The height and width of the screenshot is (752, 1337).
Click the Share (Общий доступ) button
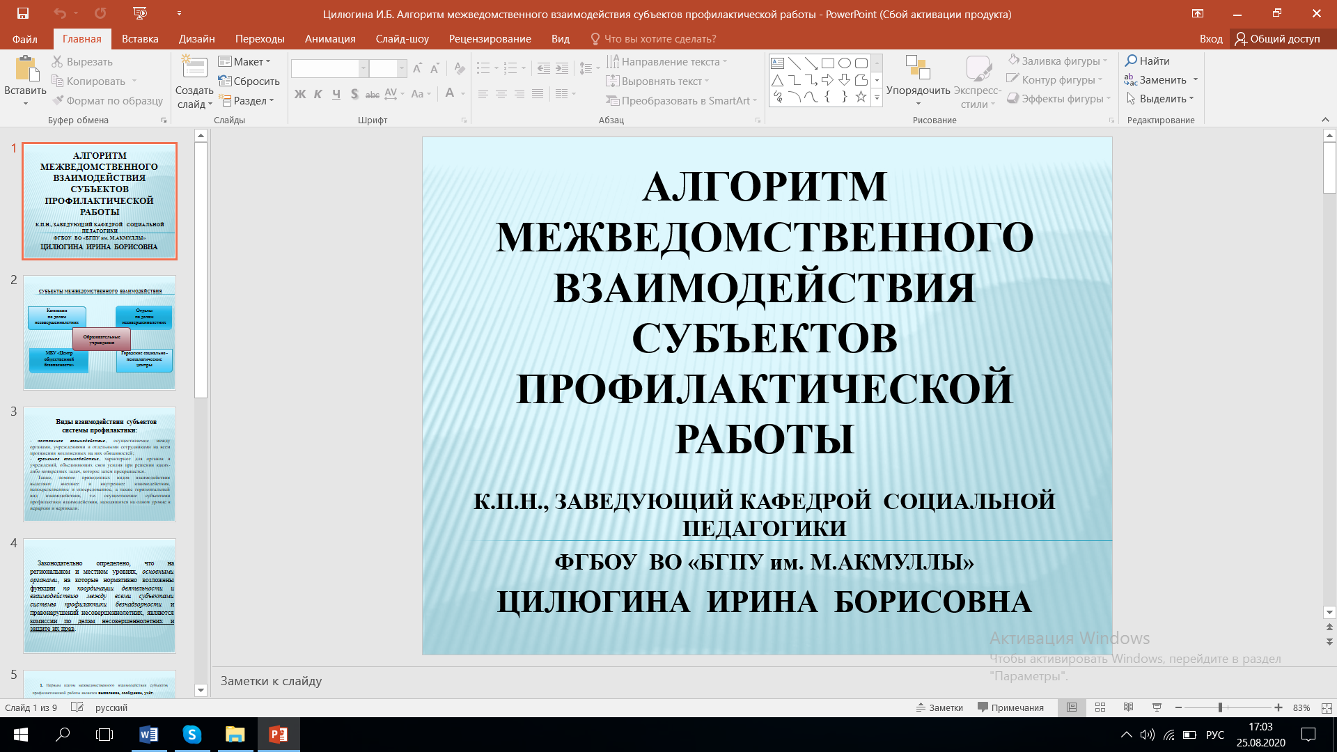pos(1278,39)
